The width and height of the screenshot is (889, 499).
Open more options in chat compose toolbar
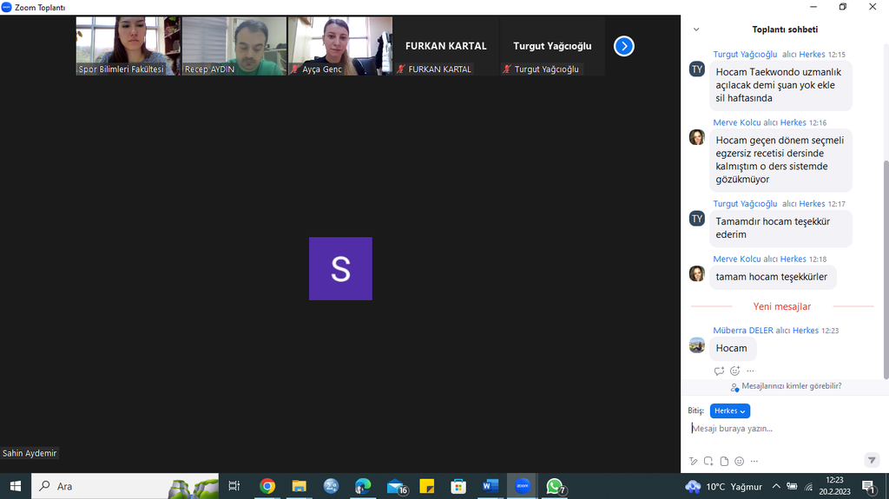pos(754,461)
